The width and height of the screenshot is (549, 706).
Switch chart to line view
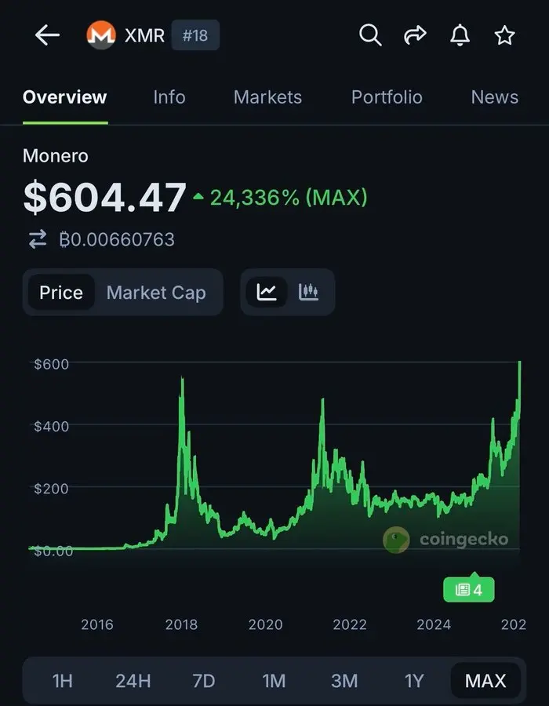point(267,291)
